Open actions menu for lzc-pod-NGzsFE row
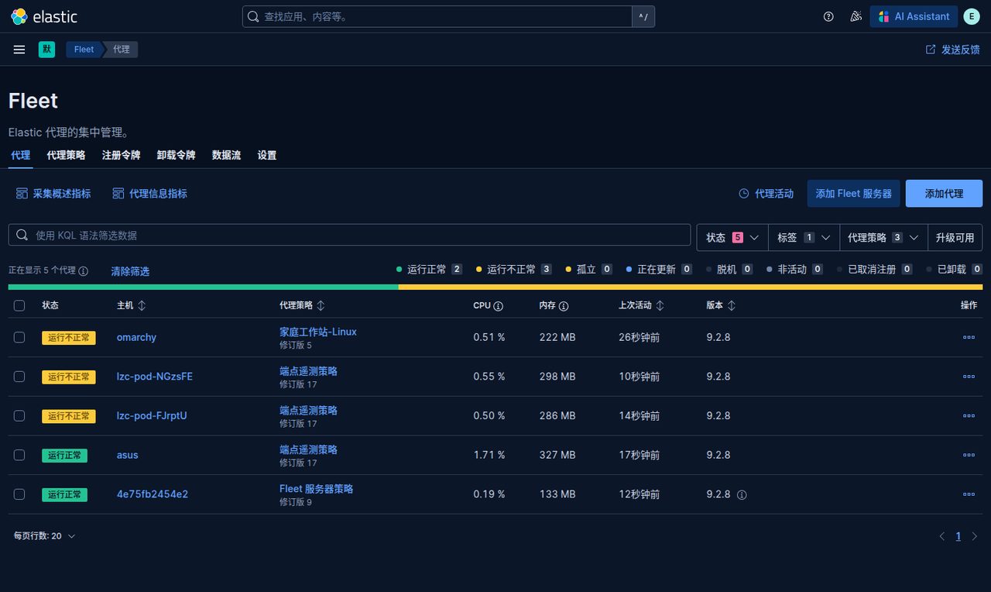This screenshot has width=991, height=592. [969, 377]
